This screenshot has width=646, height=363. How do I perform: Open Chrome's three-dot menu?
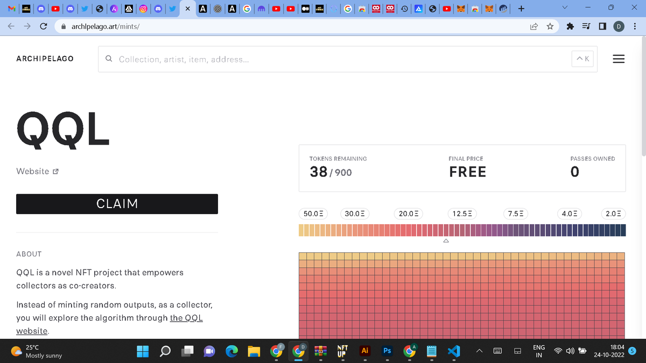[635, 26]
